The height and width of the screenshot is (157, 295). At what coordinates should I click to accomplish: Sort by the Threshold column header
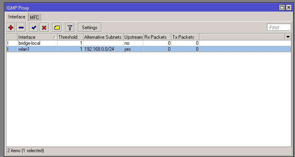pyautogui.click(x=70, y=37)
